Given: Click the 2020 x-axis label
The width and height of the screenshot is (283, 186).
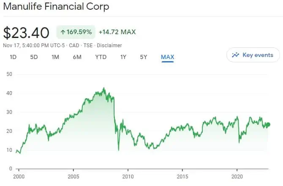Looking at the screenshot, I should (237, 176).
